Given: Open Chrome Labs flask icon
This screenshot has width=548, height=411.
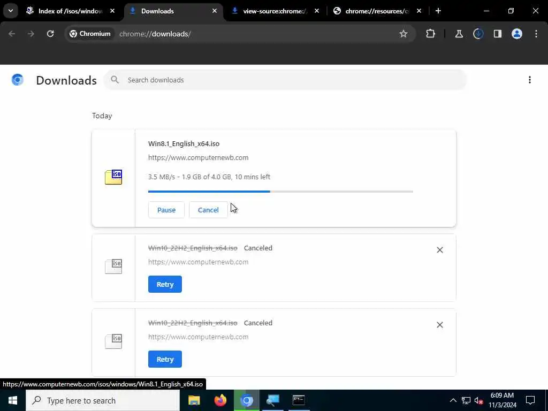Looking at the screenshot, I should coord(459,34).
